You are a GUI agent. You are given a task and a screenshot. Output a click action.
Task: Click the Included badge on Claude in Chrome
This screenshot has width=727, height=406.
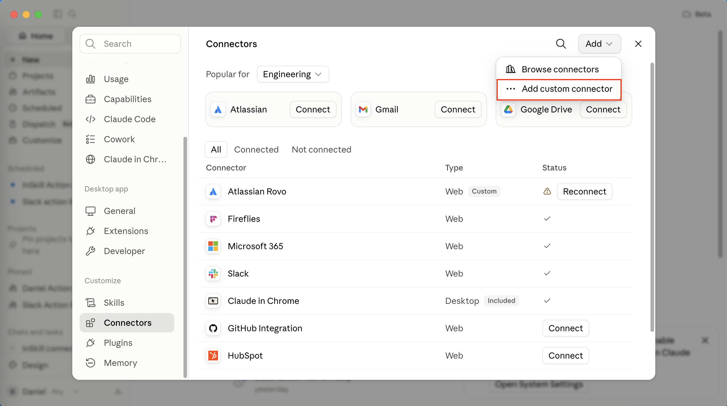[x=501, y=301]
